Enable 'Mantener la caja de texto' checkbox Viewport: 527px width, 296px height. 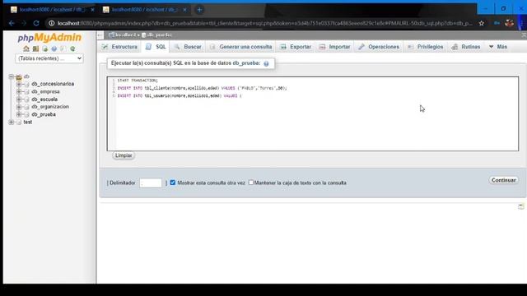[250, 183]
